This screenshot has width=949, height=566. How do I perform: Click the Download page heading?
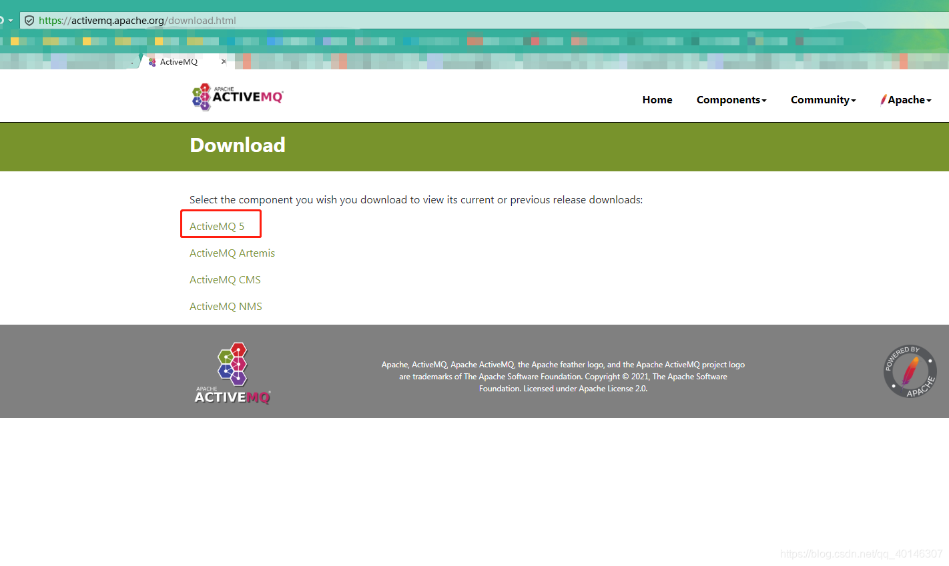[x=238, y=145]
